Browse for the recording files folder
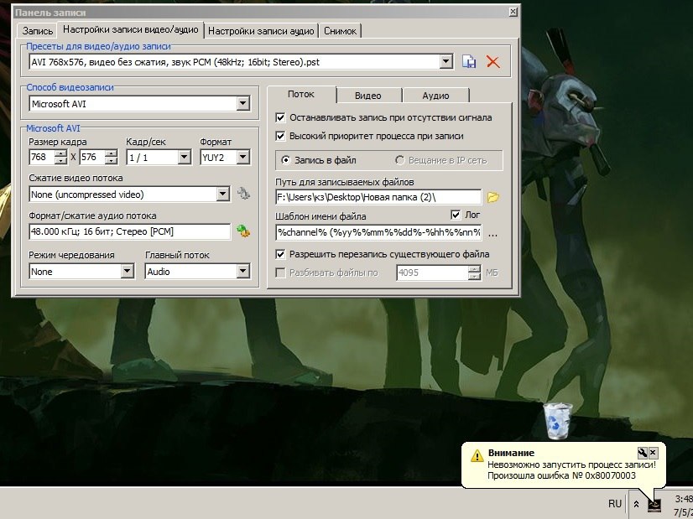The image size is (693, 519). [x=493, y=197]
